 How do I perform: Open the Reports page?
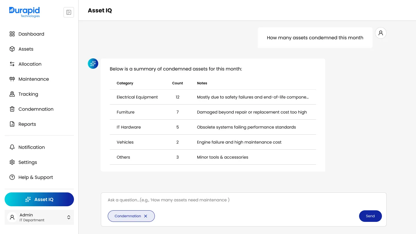(27, 124)
